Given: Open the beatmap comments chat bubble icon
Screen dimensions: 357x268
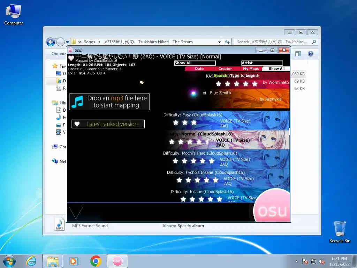Looking at the screenshot, I should pyautogui.click(x=142, y=82).
